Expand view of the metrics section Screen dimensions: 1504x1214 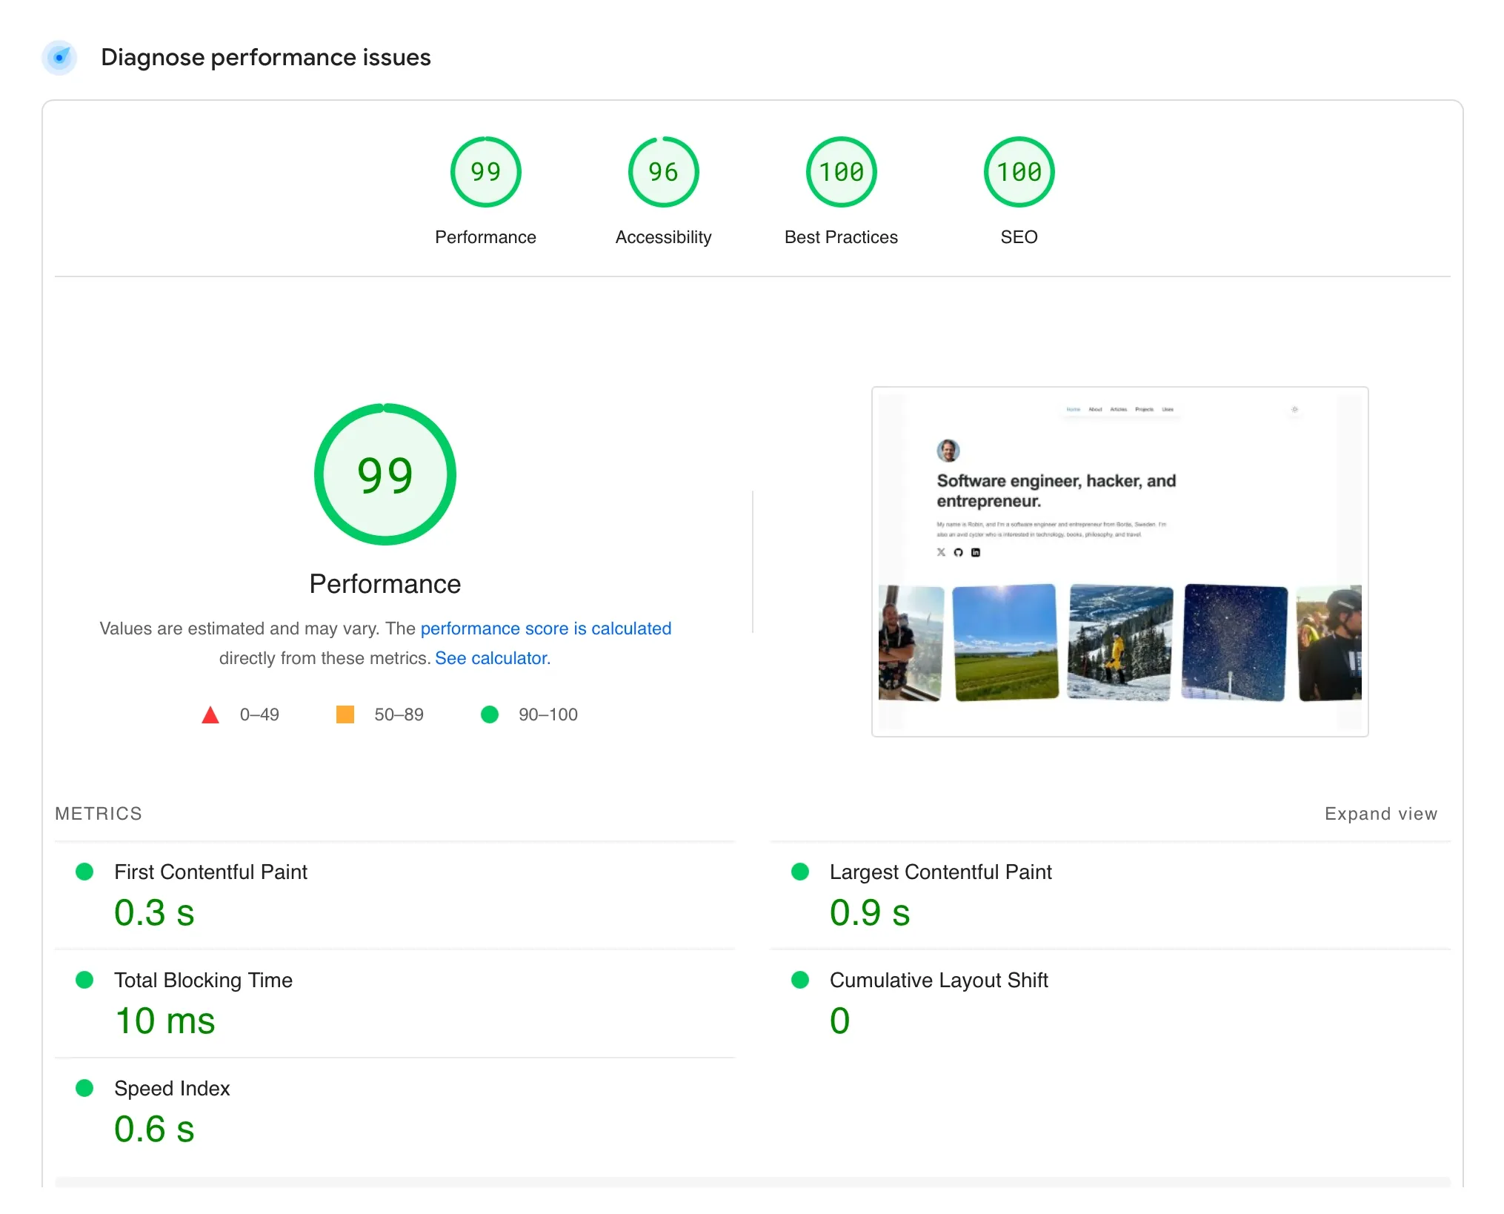point(1381,813)
